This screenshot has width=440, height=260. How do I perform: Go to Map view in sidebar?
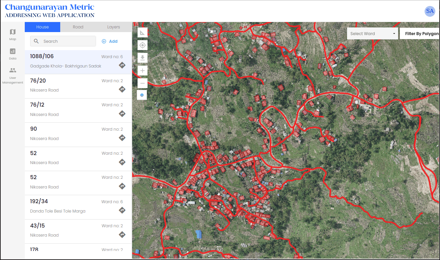13,34
